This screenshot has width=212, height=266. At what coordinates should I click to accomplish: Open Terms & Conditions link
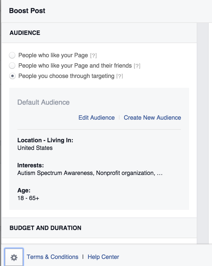pos(52,257)
